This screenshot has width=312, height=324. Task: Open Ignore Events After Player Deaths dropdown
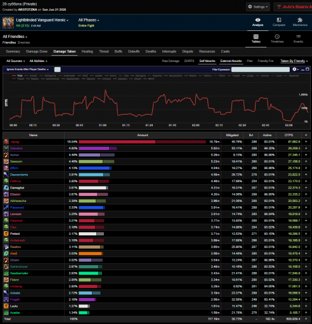tap(27, 70)
